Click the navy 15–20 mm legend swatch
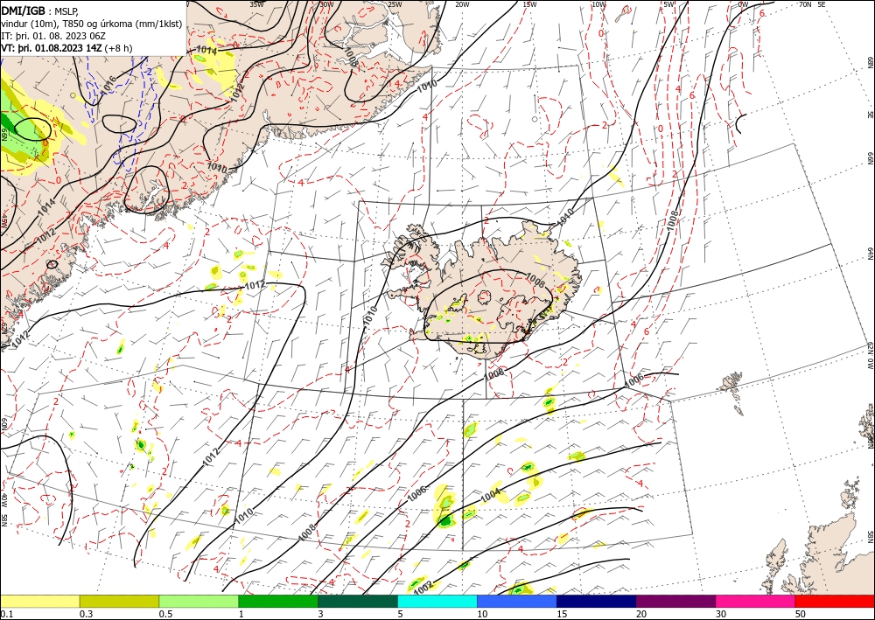The width and height of the screenshot is (875, 620). (597, 601)
